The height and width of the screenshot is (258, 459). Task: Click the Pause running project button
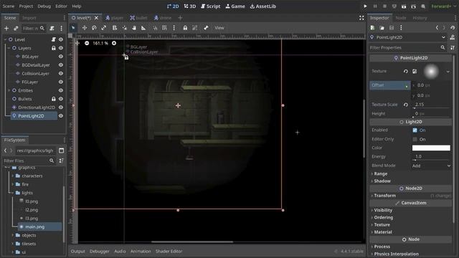pyautogui.click(x=375, y=6)
